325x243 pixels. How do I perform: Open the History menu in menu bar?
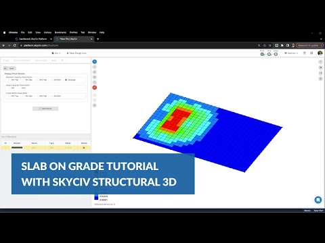[47, 32]
